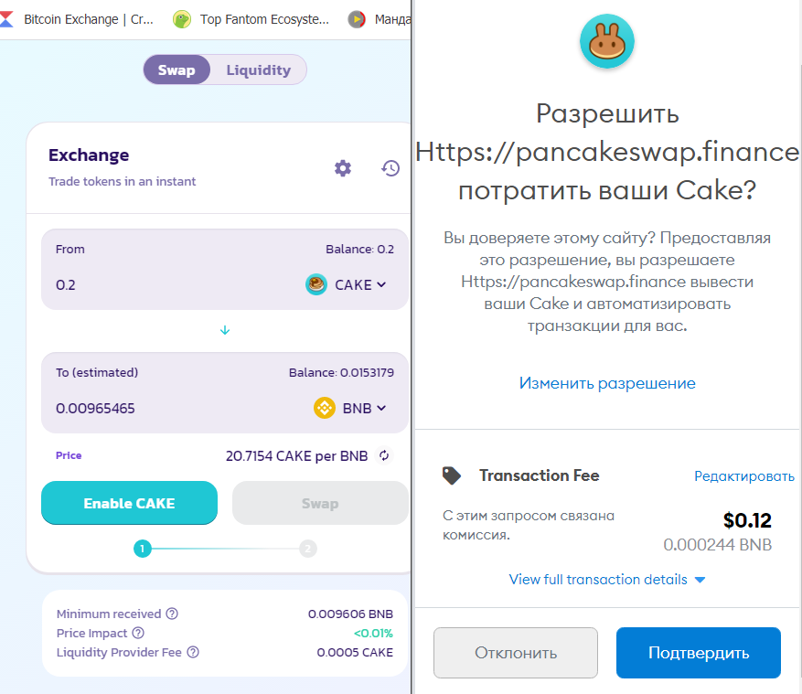Image resolution: width=802 pixels, height=694 pixels.
Task: Click the CAKE token logo
Action: point(315,284)
